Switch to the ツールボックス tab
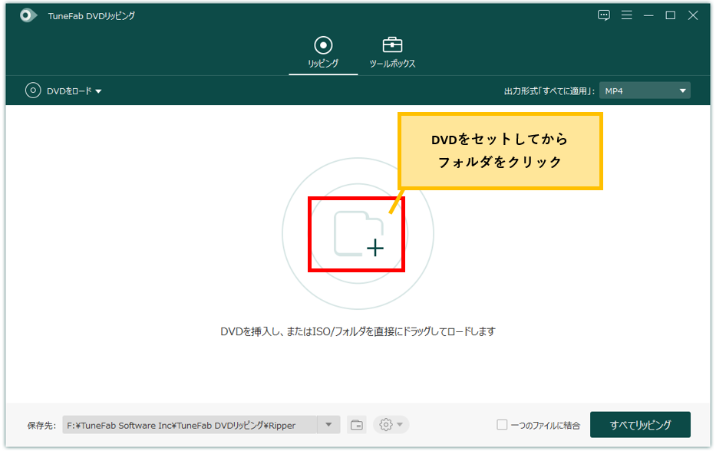716x451 pixels. tap(392, 52)
